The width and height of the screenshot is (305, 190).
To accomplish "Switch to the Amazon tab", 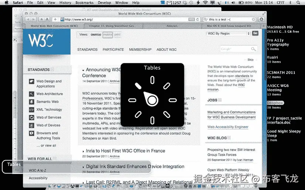I will click(172, 26).
